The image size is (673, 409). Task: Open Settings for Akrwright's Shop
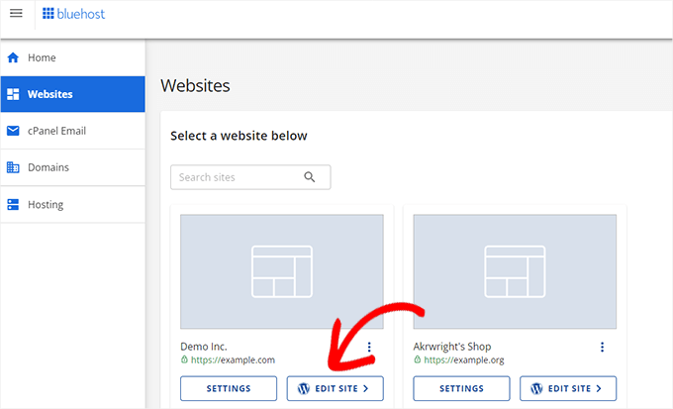tap(460, 388)
